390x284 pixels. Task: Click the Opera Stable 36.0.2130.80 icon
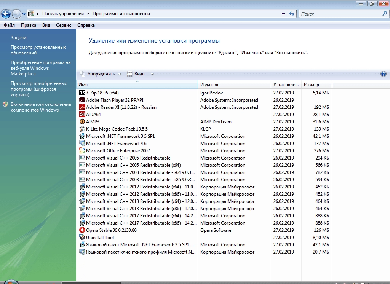[x=82, y=230]
